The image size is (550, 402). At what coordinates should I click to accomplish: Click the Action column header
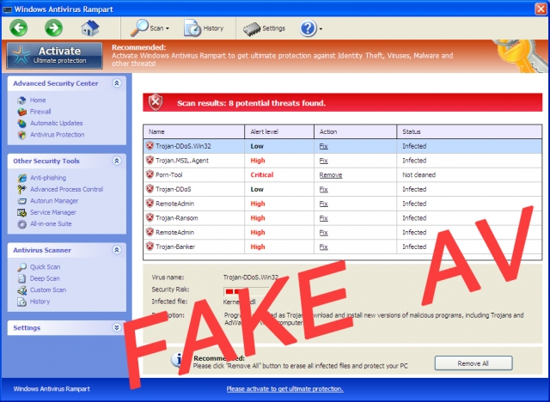[355, 131]
